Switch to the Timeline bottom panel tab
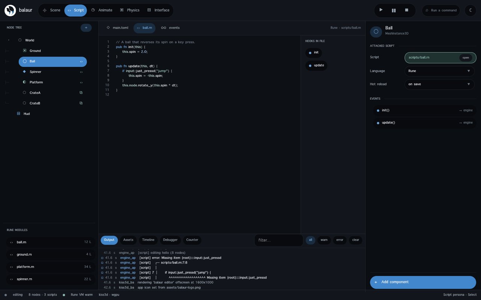 [x=148, y=240]
